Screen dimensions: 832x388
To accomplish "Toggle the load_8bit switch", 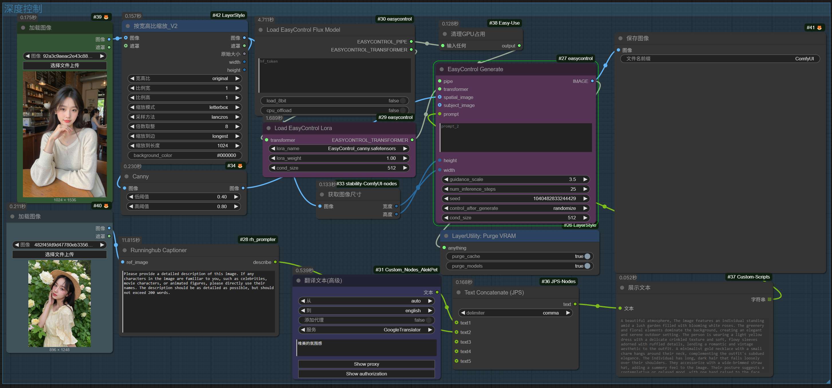I will [403, 101].
